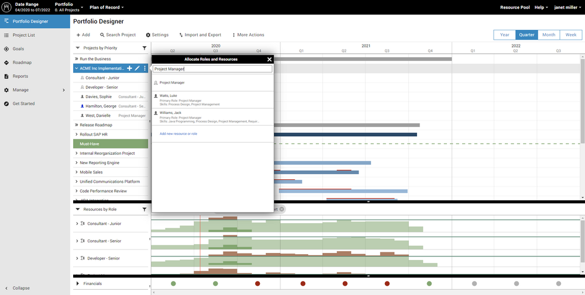Open Roadmap in the left sidebar
Image resolution: width=585 pixels, height=295 pixels.
[22, 63]
